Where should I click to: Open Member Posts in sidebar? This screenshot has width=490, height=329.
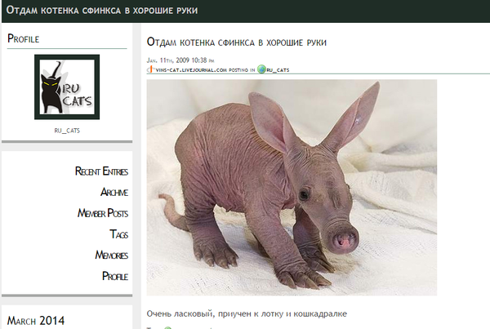(x=102, y=213)
